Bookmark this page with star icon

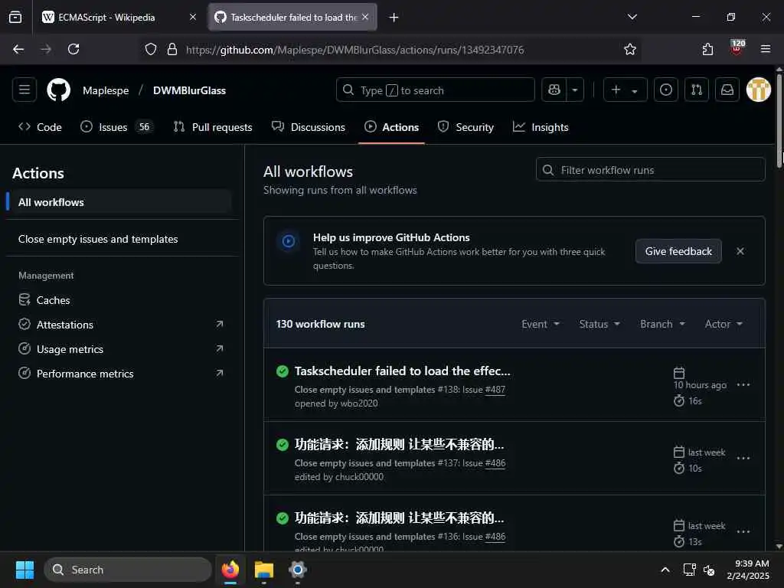pyautogui.click(x=629, y=49)
